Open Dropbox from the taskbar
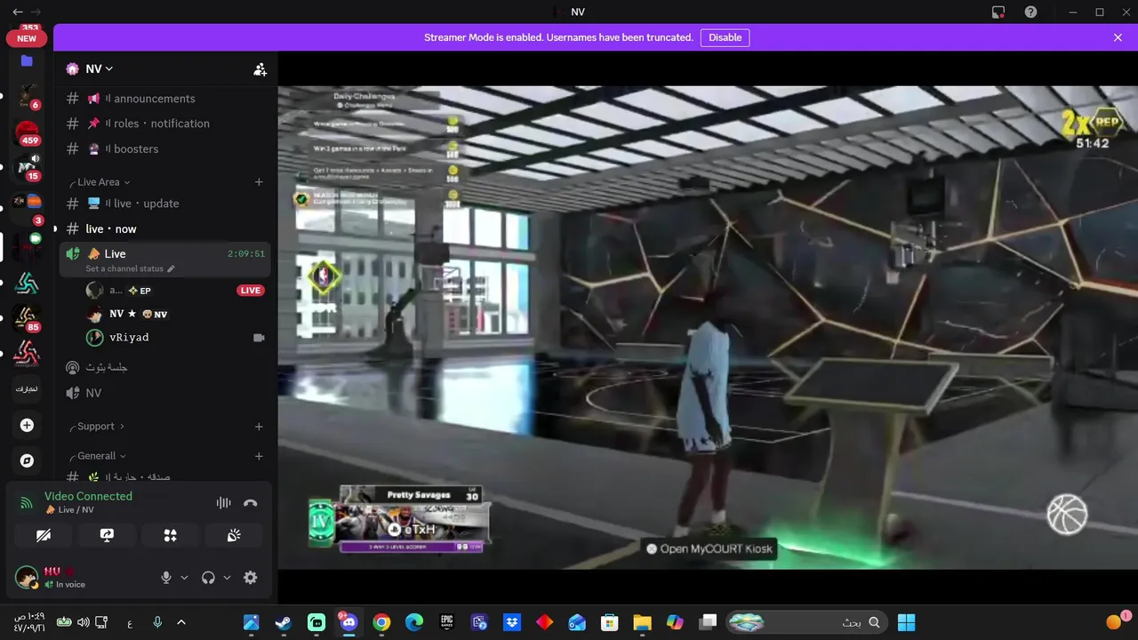 point(512,622)
